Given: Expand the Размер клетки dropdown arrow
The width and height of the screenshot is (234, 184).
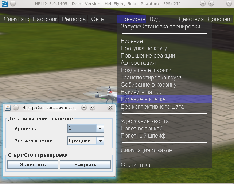Looking at the screenshot, I should pos(100,141).
